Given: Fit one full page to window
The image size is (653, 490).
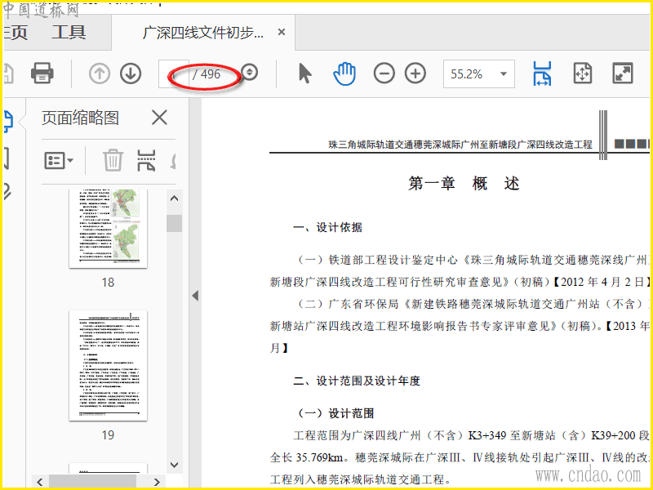Looking at the screenshot, I should click(x=582, y=73).
